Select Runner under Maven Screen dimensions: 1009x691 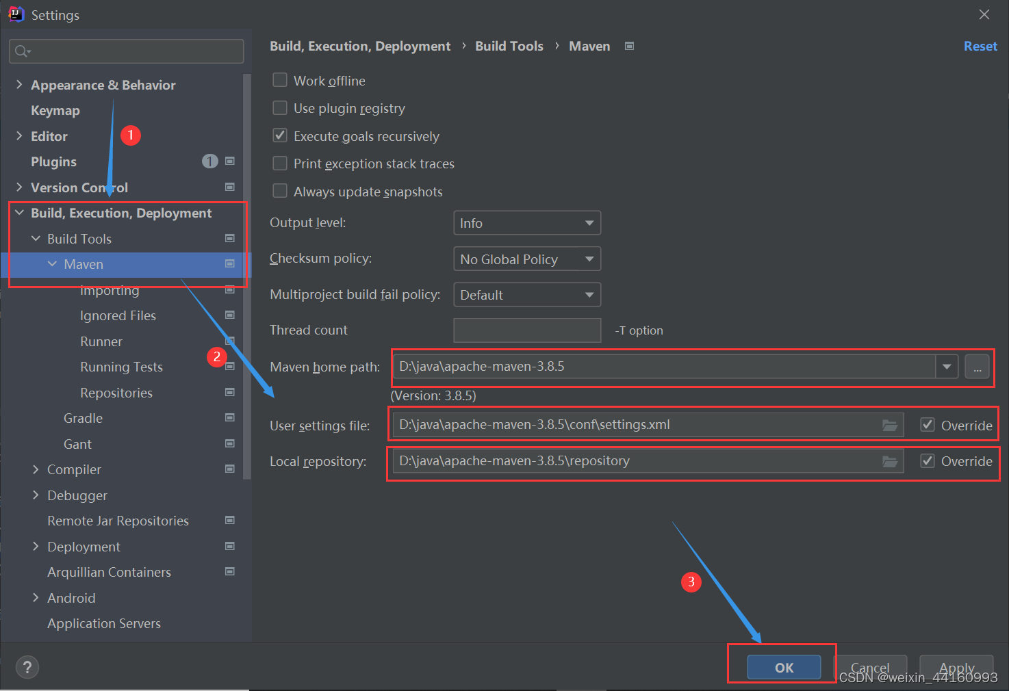pyautogui.click(x=101, y=341)
